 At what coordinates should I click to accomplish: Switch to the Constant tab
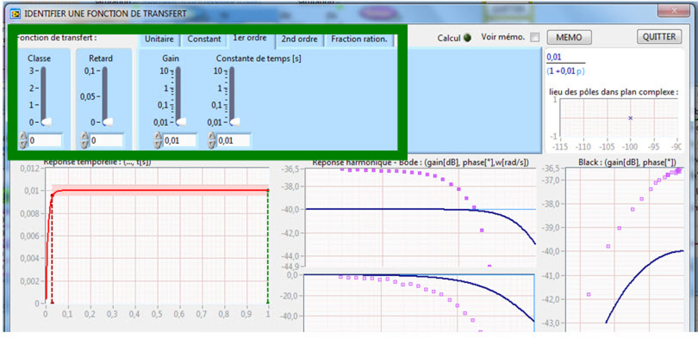tap(204, 39)
